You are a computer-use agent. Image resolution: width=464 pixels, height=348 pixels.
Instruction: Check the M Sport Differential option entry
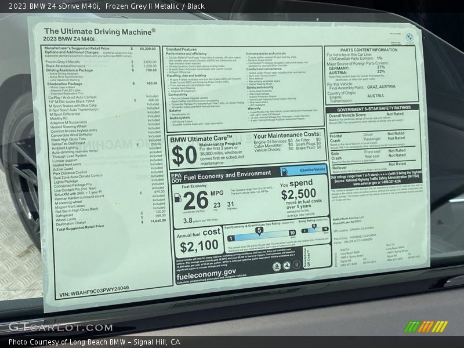(64, 114)
